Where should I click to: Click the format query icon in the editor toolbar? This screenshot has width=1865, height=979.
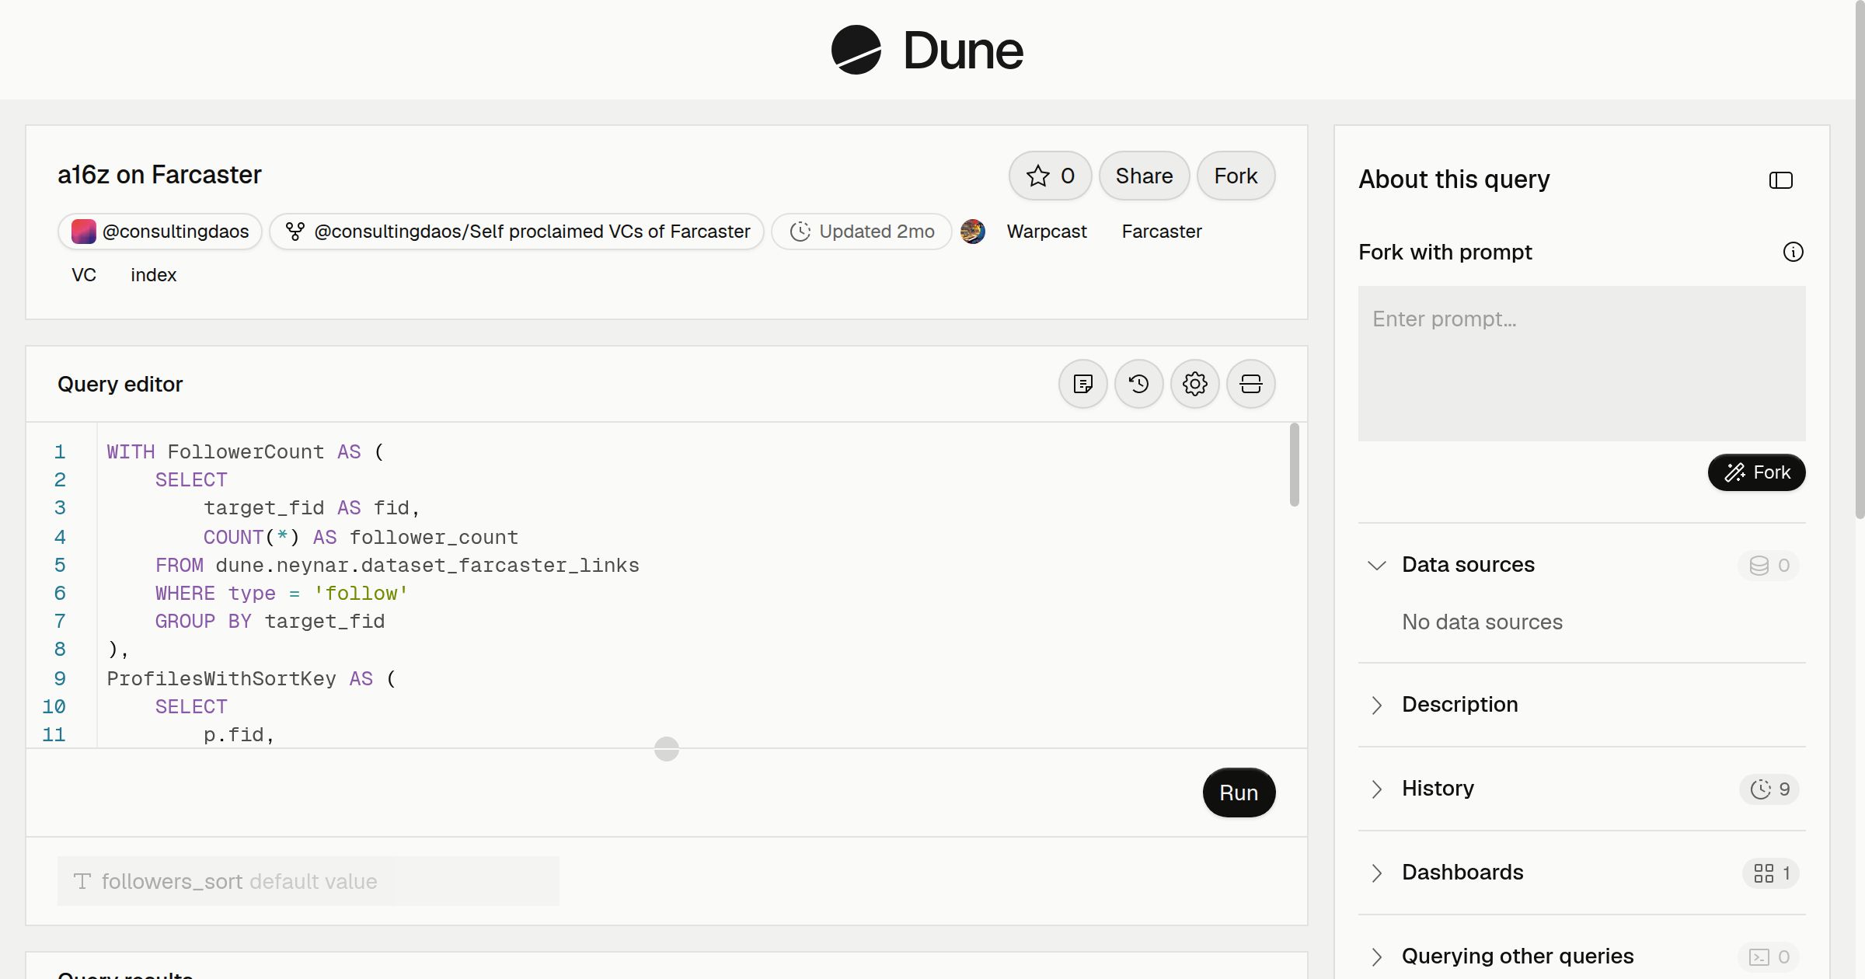coord(1083,384)
